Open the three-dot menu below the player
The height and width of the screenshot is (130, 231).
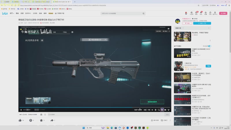click(170, 120)
